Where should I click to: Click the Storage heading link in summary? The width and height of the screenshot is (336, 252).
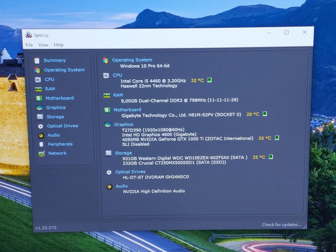click(x=123, y=153)
